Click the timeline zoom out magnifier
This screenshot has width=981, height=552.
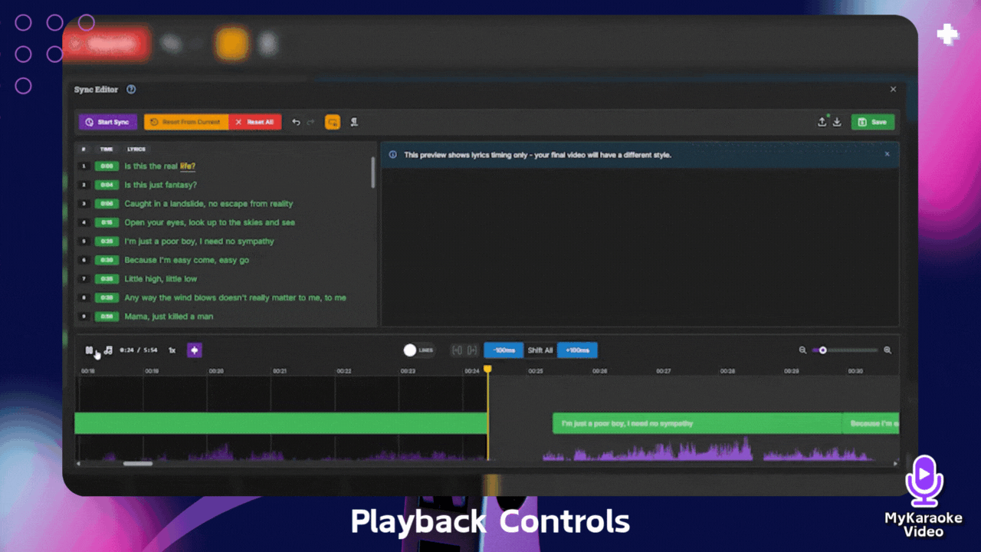pyautogui.click(x=802, y=350)
